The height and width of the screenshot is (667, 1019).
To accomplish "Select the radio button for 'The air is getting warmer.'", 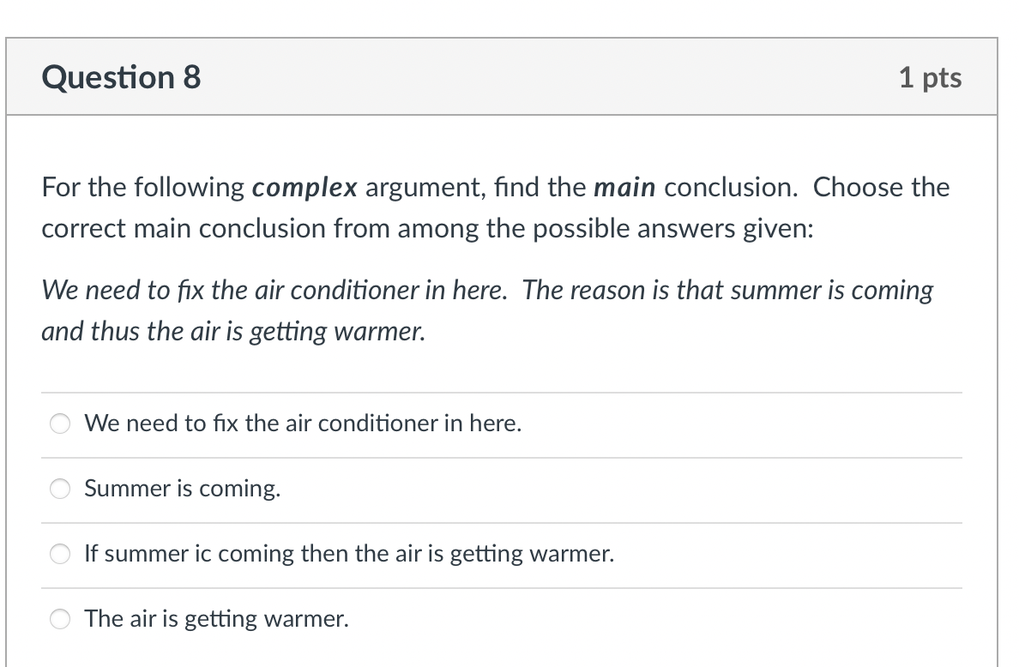I will pyautogui.click(x=59, y=618).
